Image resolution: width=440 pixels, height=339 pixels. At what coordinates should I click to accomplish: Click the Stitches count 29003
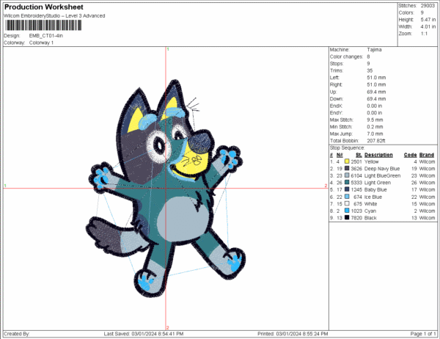428,6
